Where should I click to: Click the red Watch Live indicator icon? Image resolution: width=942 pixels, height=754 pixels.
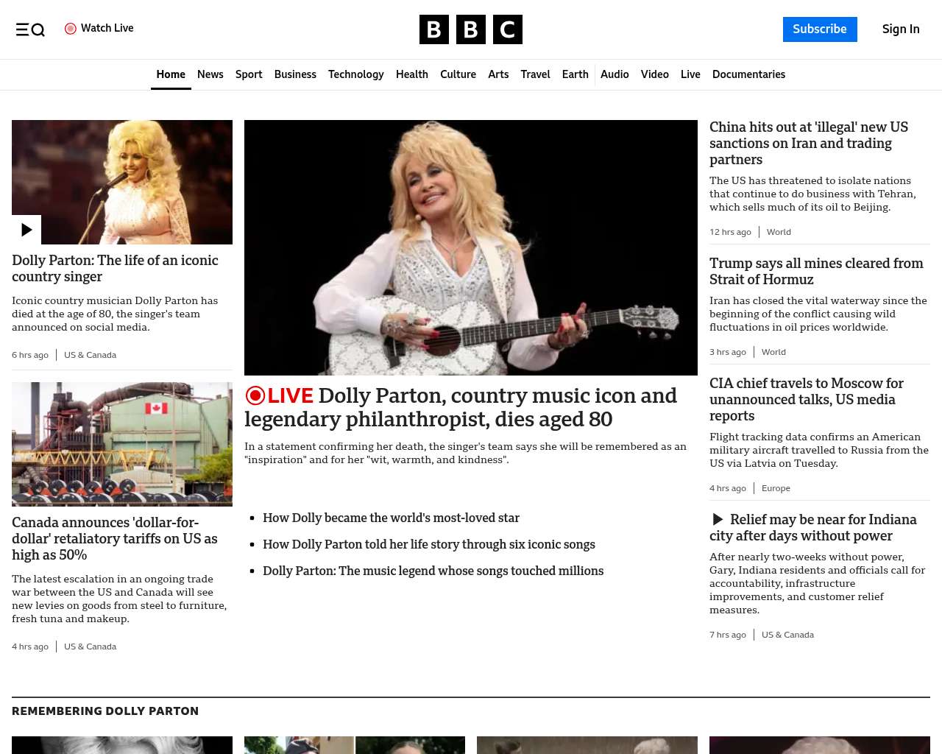[71, 29]
